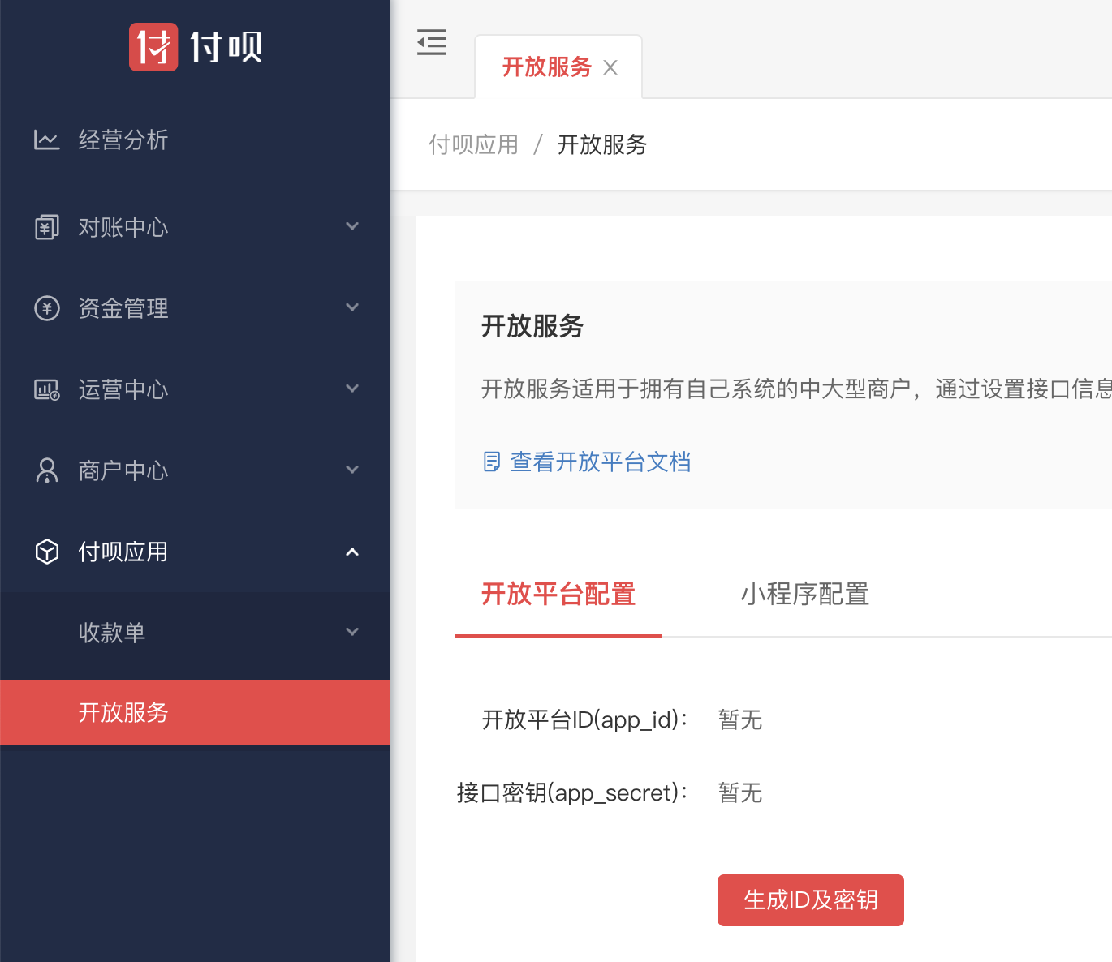Click the 资金管理 yen coin icon
The image size is (1112, 962).
tap(46, 308)
